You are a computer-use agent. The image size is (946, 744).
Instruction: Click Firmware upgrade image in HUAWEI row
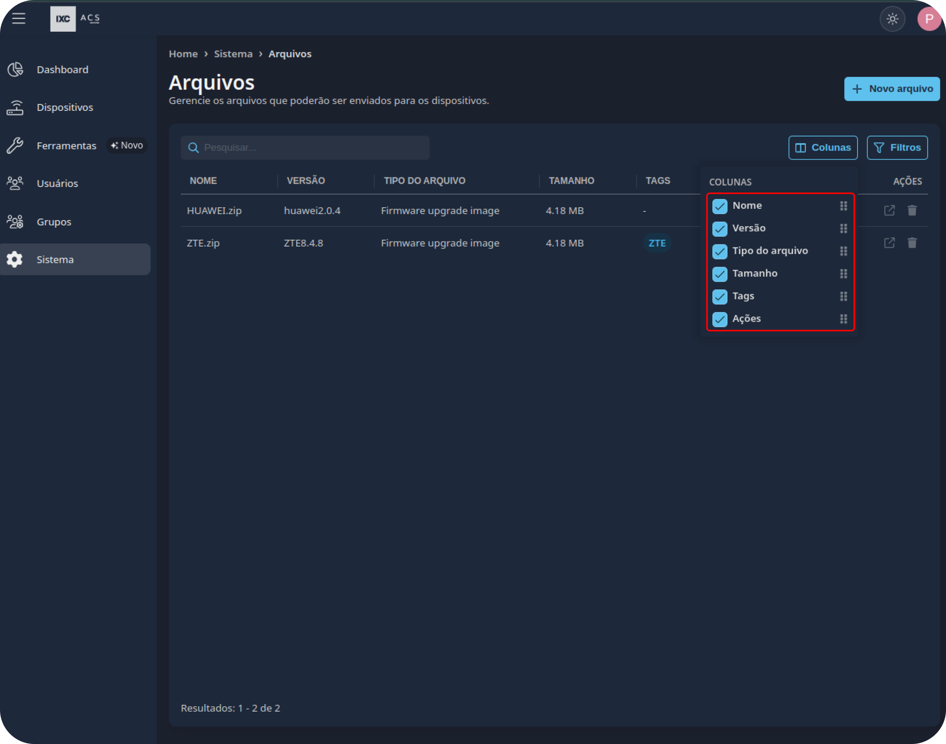(x=440, y=211)
